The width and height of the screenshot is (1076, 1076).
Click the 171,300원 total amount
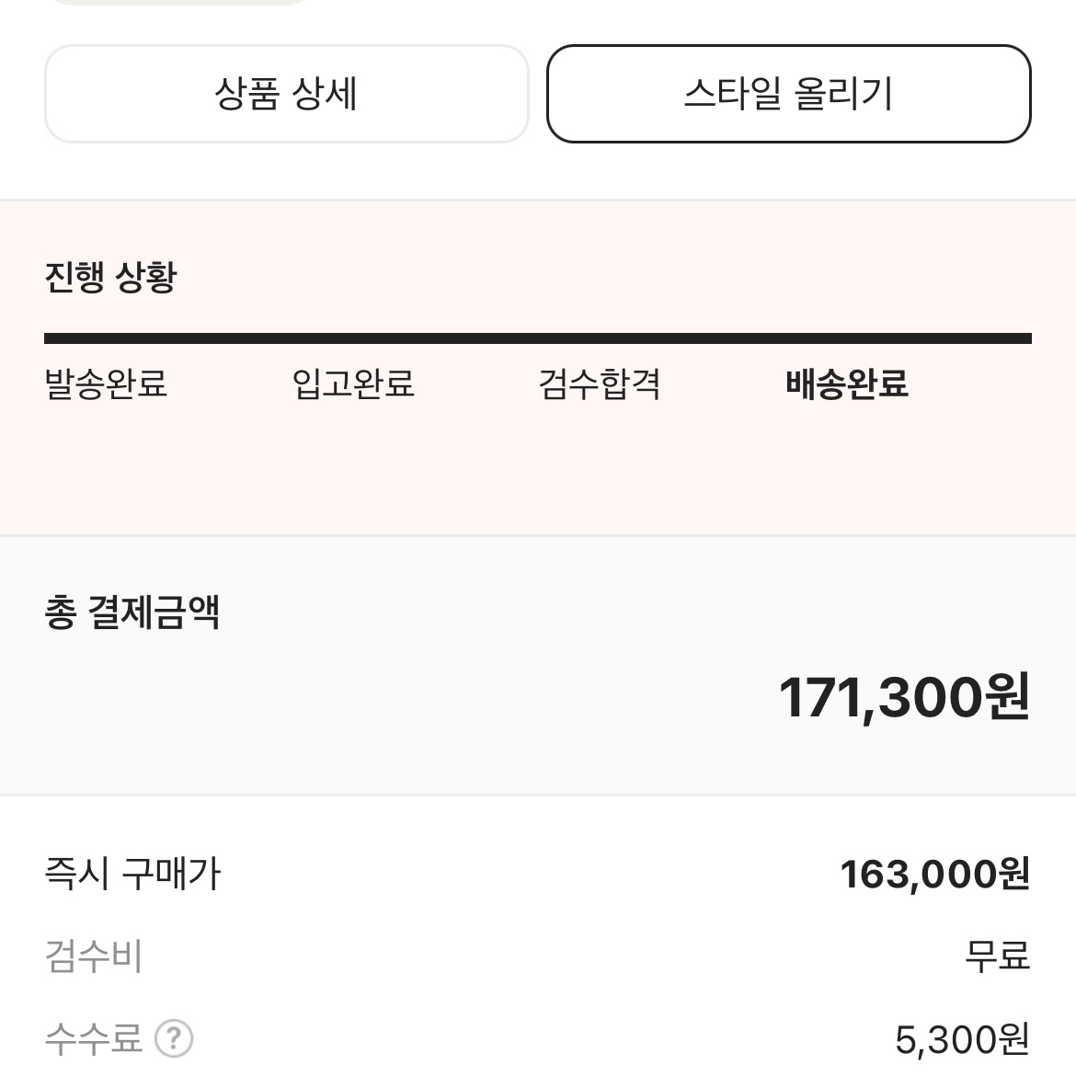904,697
